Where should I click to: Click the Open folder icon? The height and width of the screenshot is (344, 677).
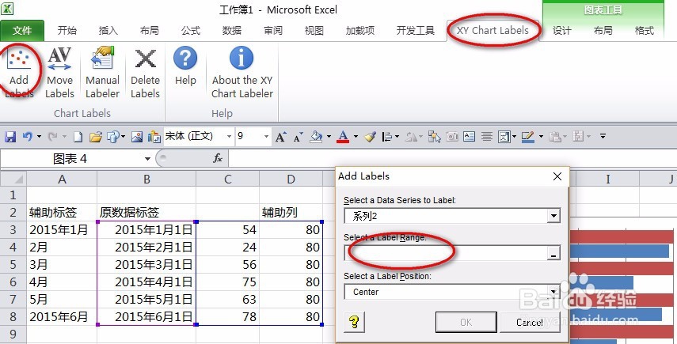click(x=96, y=137)
